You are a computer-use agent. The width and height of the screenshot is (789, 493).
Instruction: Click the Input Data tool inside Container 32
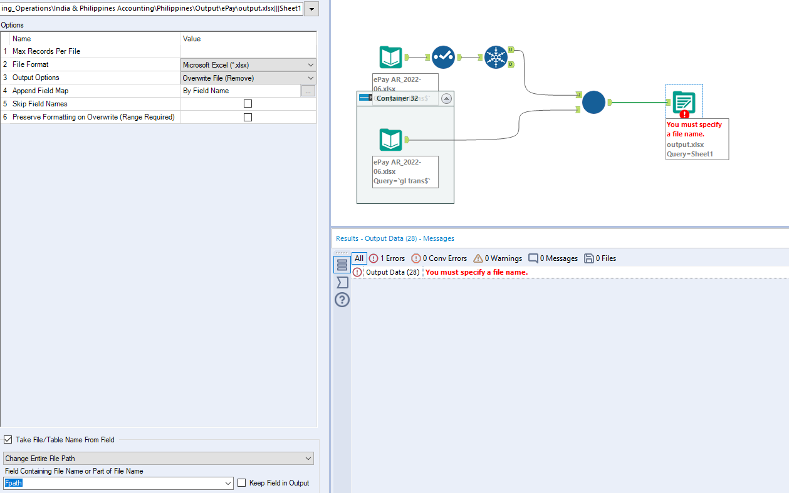(390, 140)
